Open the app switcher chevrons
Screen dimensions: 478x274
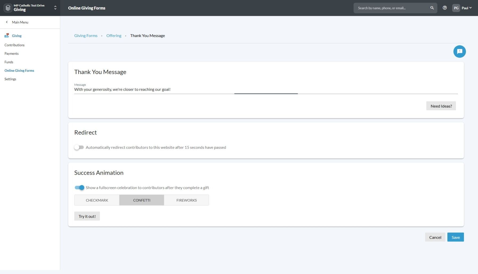click(55, 8)
